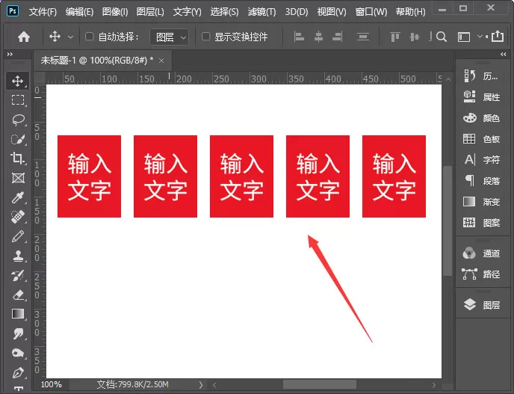Viewport: 514px width, 394px height.
Task: Open the 图层 auto-select dropdown
Action: click(169, 37)
